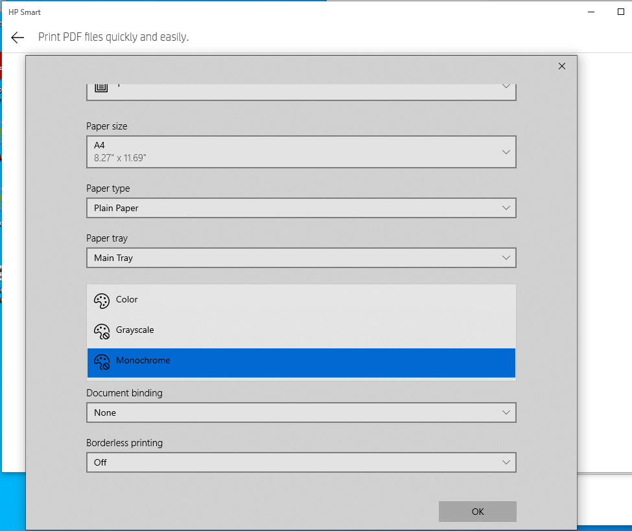
Task: Click the Grayscale palette icon
Action: [102, 331]
